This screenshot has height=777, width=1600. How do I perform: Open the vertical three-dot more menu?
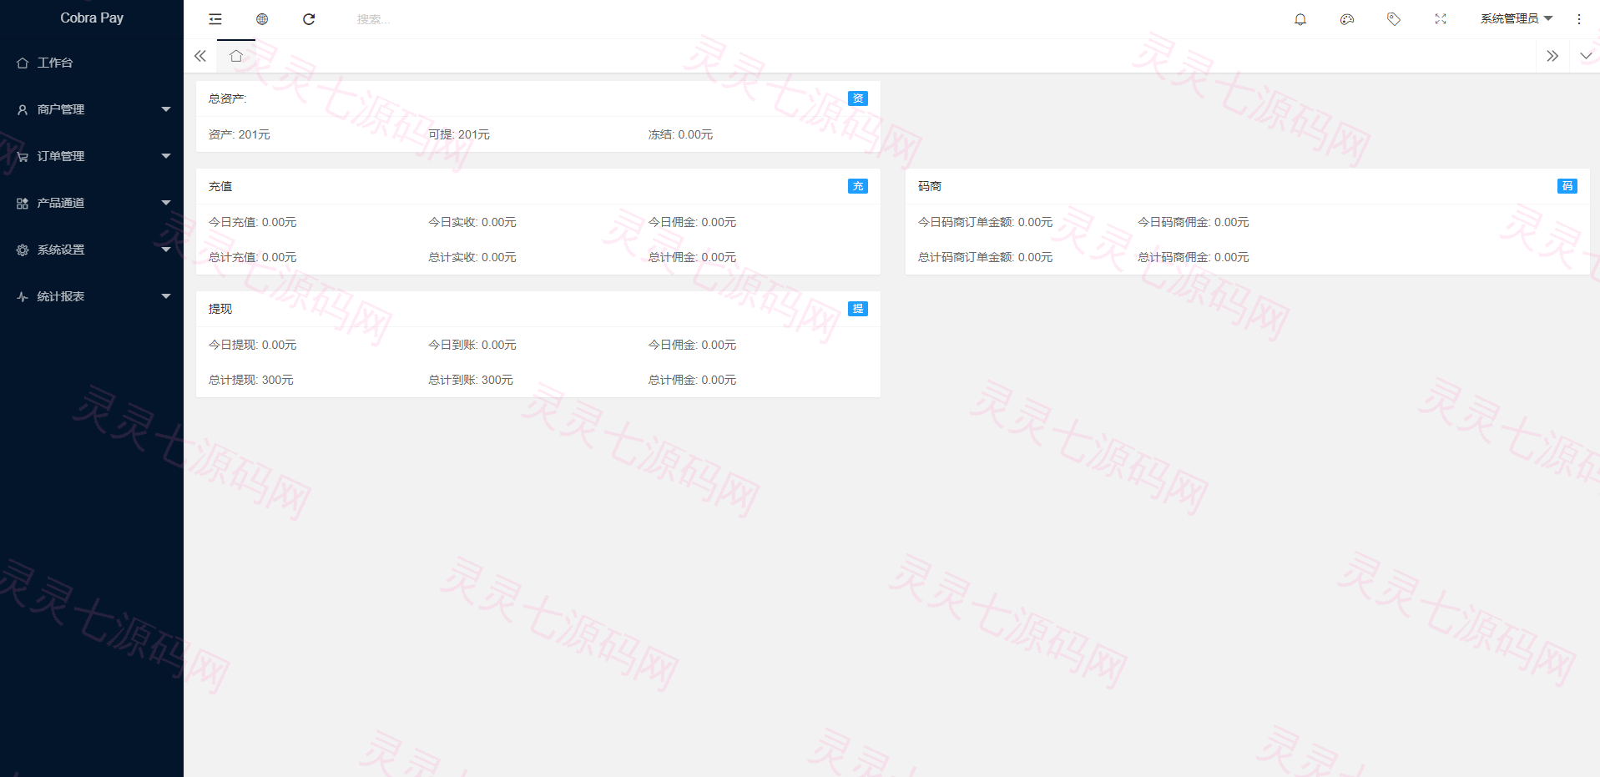(x=1579, y=19)
